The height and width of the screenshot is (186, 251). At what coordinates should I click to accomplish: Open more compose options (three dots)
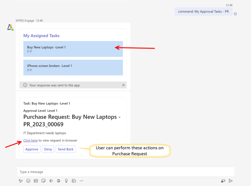tap(81, 181)
